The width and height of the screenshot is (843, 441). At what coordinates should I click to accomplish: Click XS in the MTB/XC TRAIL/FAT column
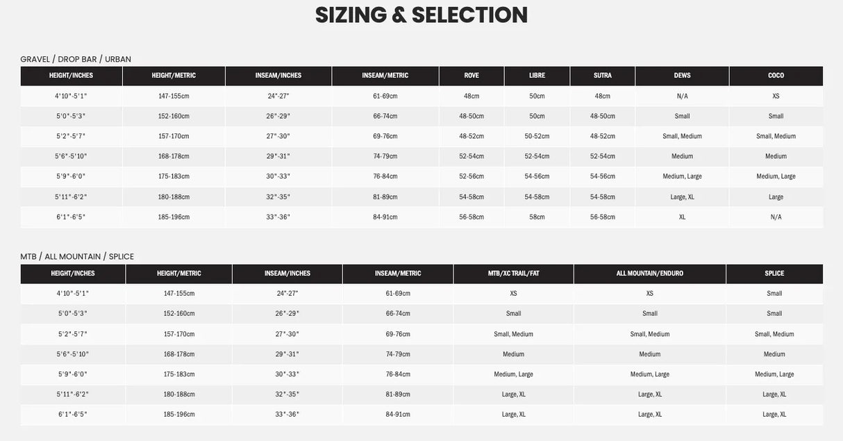pyautogui.click(x=513, y=294)
